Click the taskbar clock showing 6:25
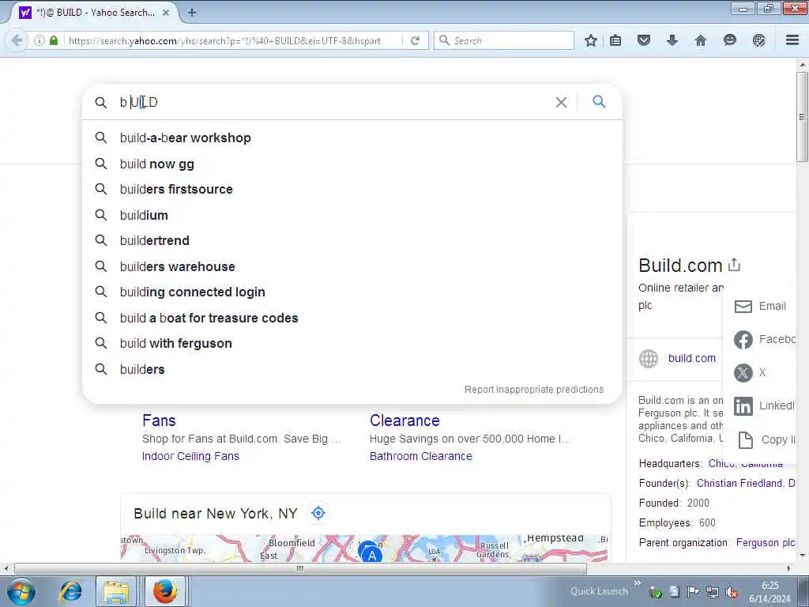Viewport: 809px width, 607px height. pos(769,592)
